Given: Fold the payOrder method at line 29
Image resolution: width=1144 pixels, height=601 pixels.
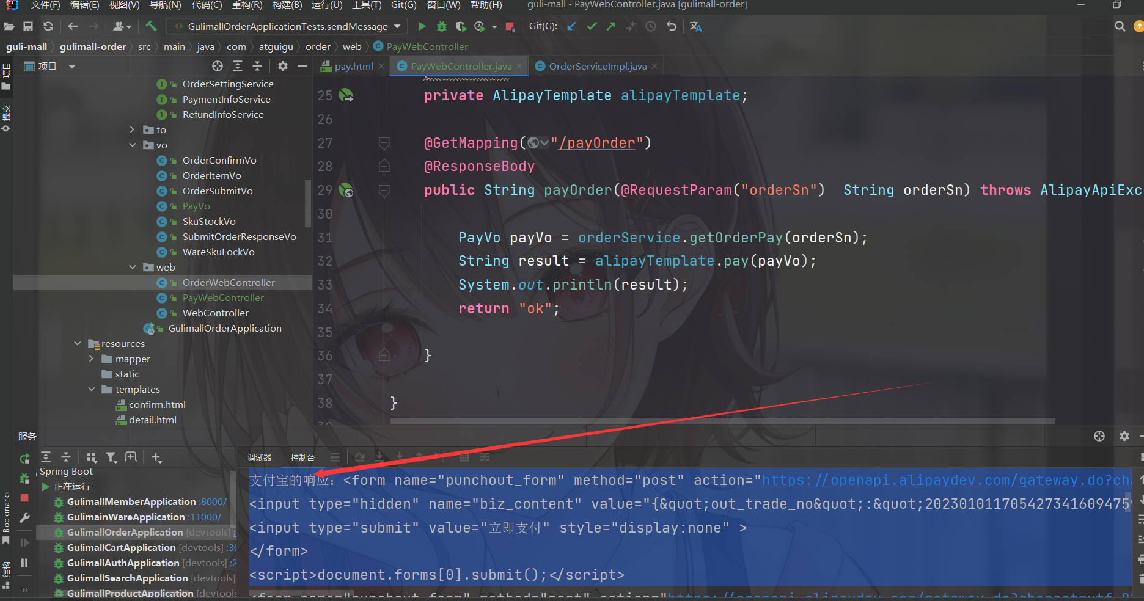Looking at the screenshot, I should (384, 191).
